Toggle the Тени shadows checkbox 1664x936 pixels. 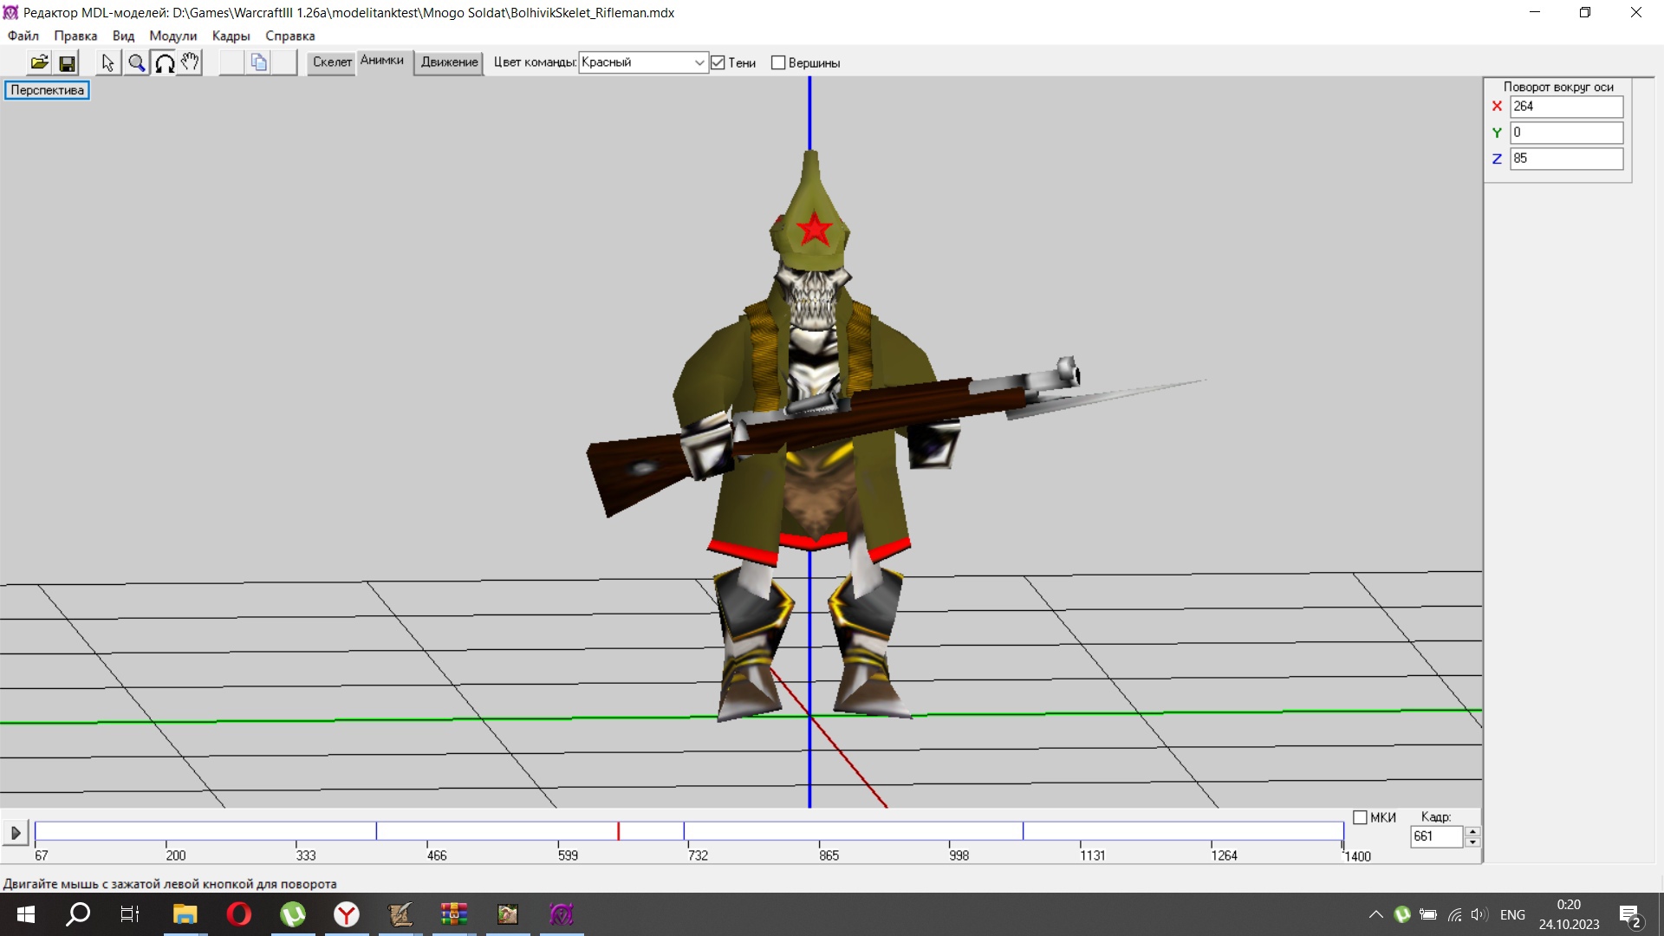pyautogui.click(x=718, y=62)
